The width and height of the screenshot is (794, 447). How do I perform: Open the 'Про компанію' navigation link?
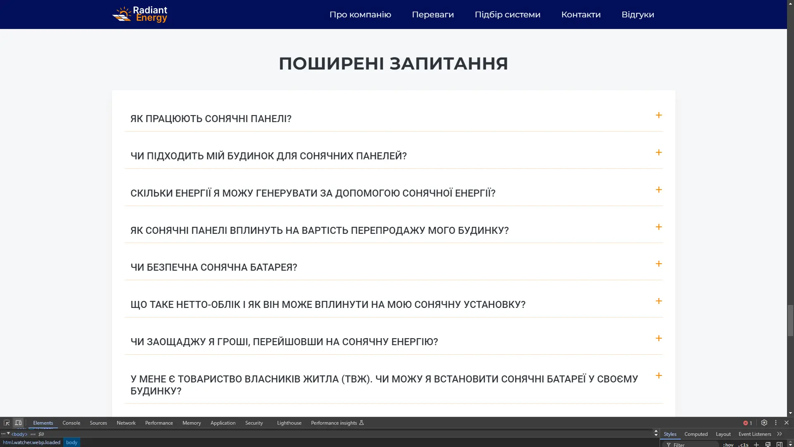[360, 14]
